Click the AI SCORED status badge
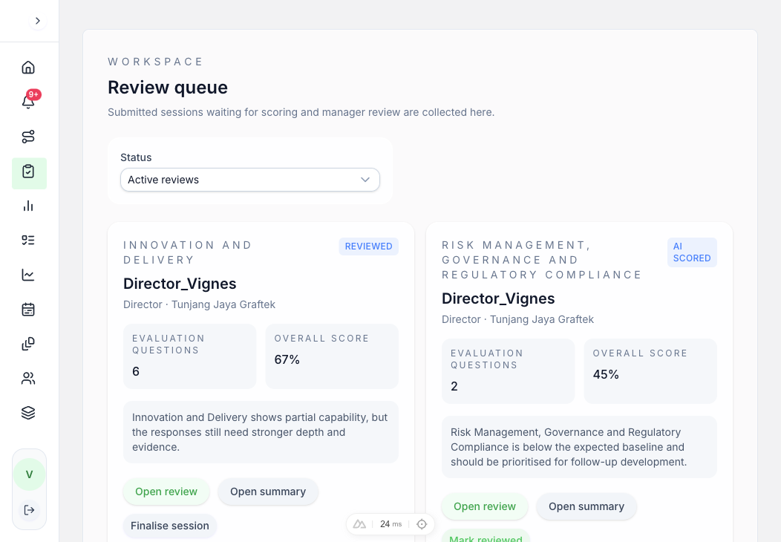This screenshot has width=781, height=542. click(692, 252)
